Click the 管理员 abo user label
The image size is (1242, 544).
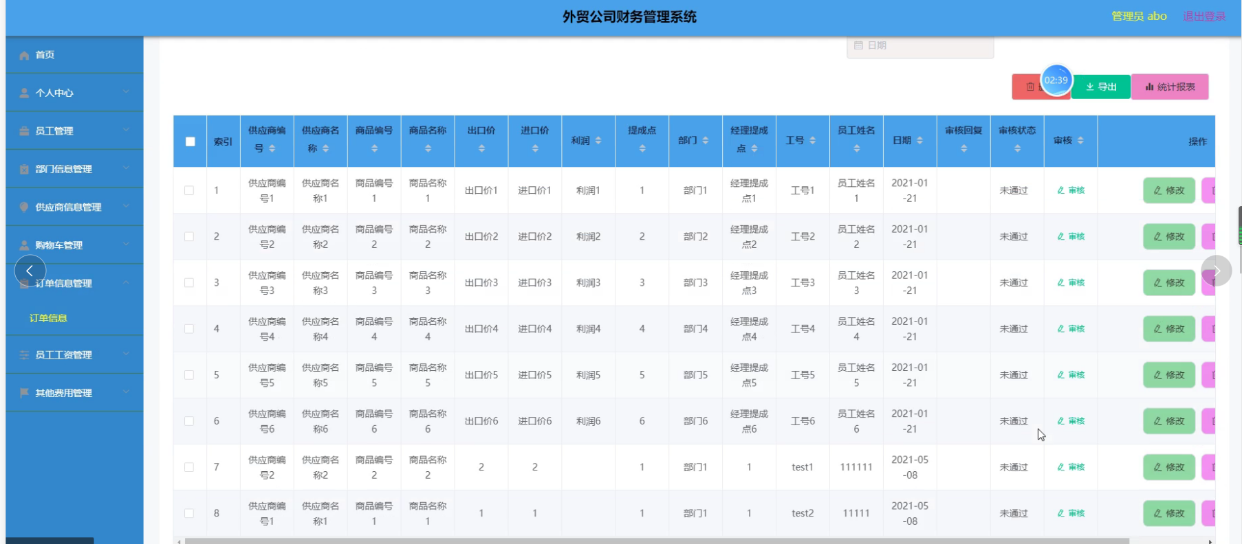(x=1140, y=16)
